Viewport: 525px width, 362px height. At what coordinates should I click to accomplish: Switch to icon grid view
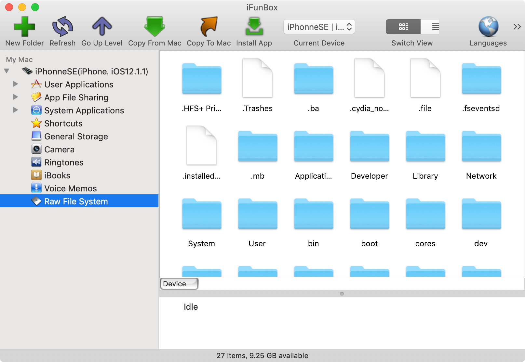tap(403, 27)
